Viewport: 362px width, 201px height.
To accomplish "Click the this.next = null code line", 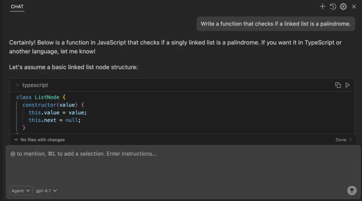I will pyautogui.click(x=54, y=120).
